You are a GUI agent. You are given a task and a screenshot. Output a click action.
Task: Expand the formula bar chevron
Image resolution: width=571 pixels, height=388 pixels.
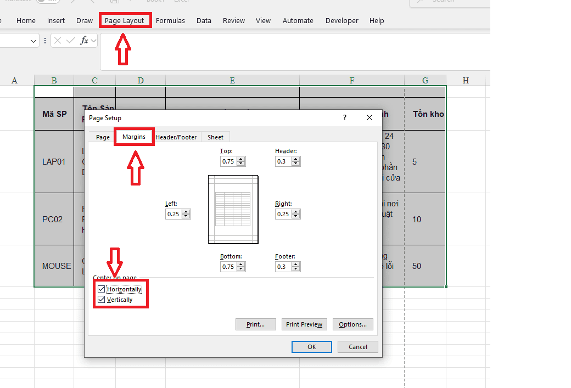point(93,41)
